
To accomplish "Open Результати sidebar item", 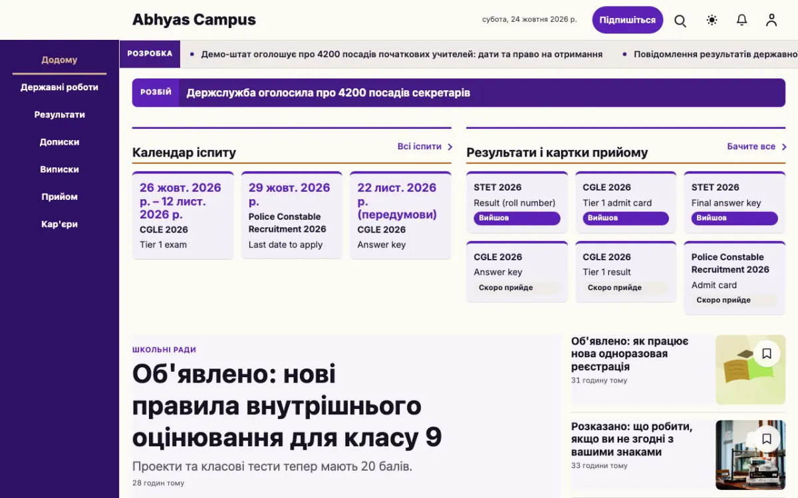I will (x=60, y=114).
